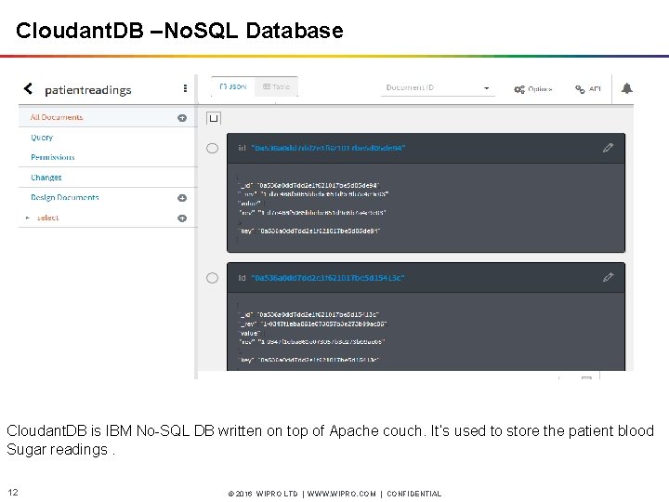Open the Document ID dropdown
Screen dimensions: 669x502
(x=438, y=87)
